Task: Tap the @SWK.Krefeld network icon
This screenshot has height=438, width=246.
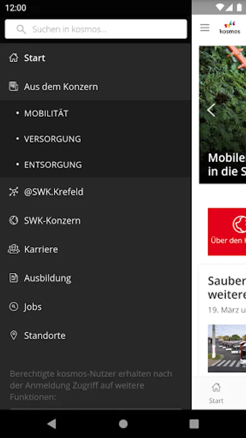Action: [14, 192]
